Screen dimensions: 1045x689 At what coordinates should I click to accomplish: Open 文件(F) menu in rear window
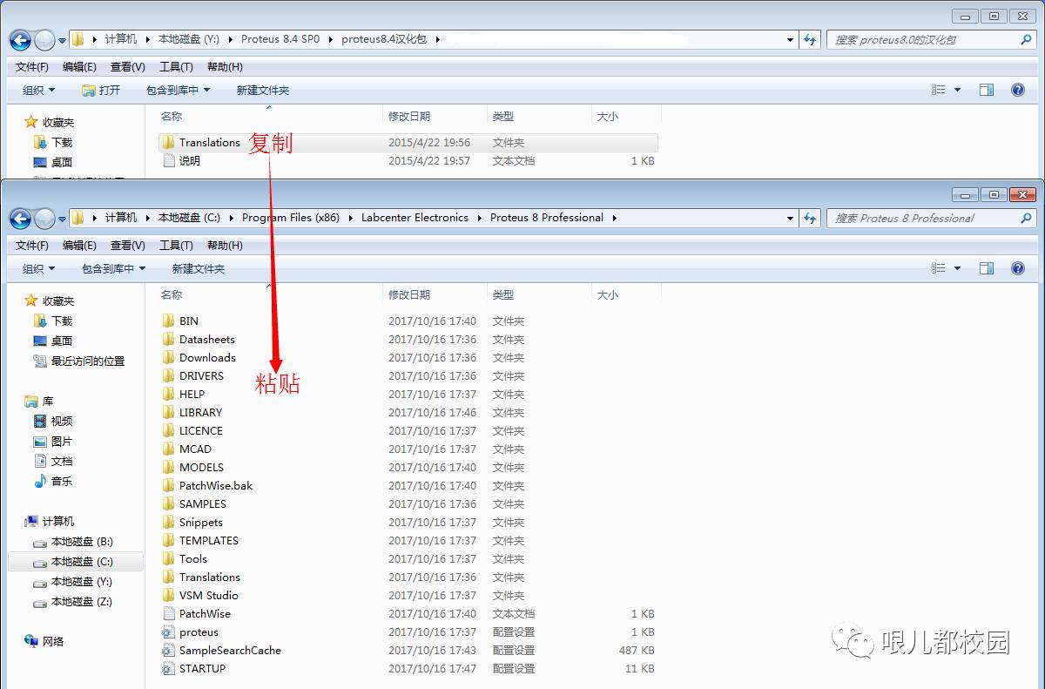[32, 66]
